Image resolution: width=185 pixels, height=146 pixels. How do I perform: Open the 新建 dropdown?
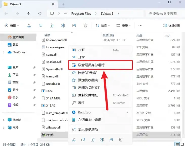[x=12, y=26]
